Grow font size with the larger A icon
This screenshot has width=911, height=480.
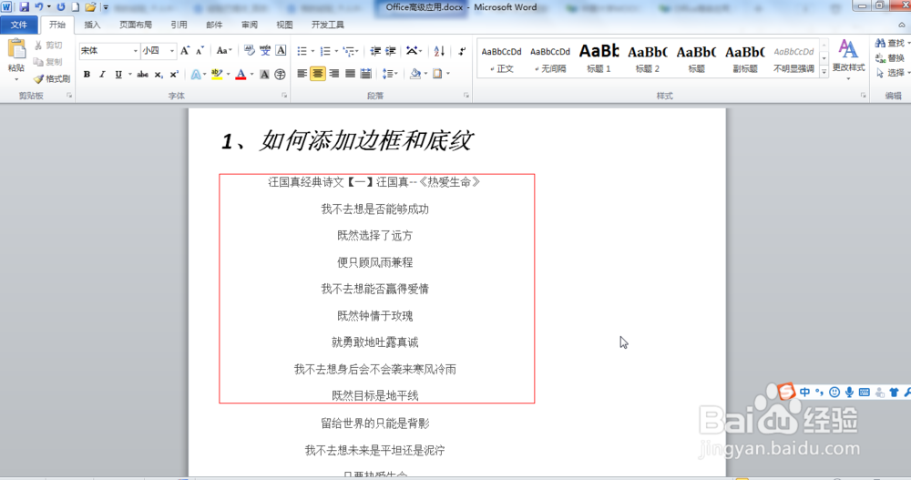pyautogui.click(x=185, y=51)
